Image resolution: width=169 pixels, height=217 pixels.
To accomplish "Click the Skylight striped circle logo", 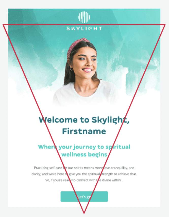I will pyautogui.click(x=84, y=17).
